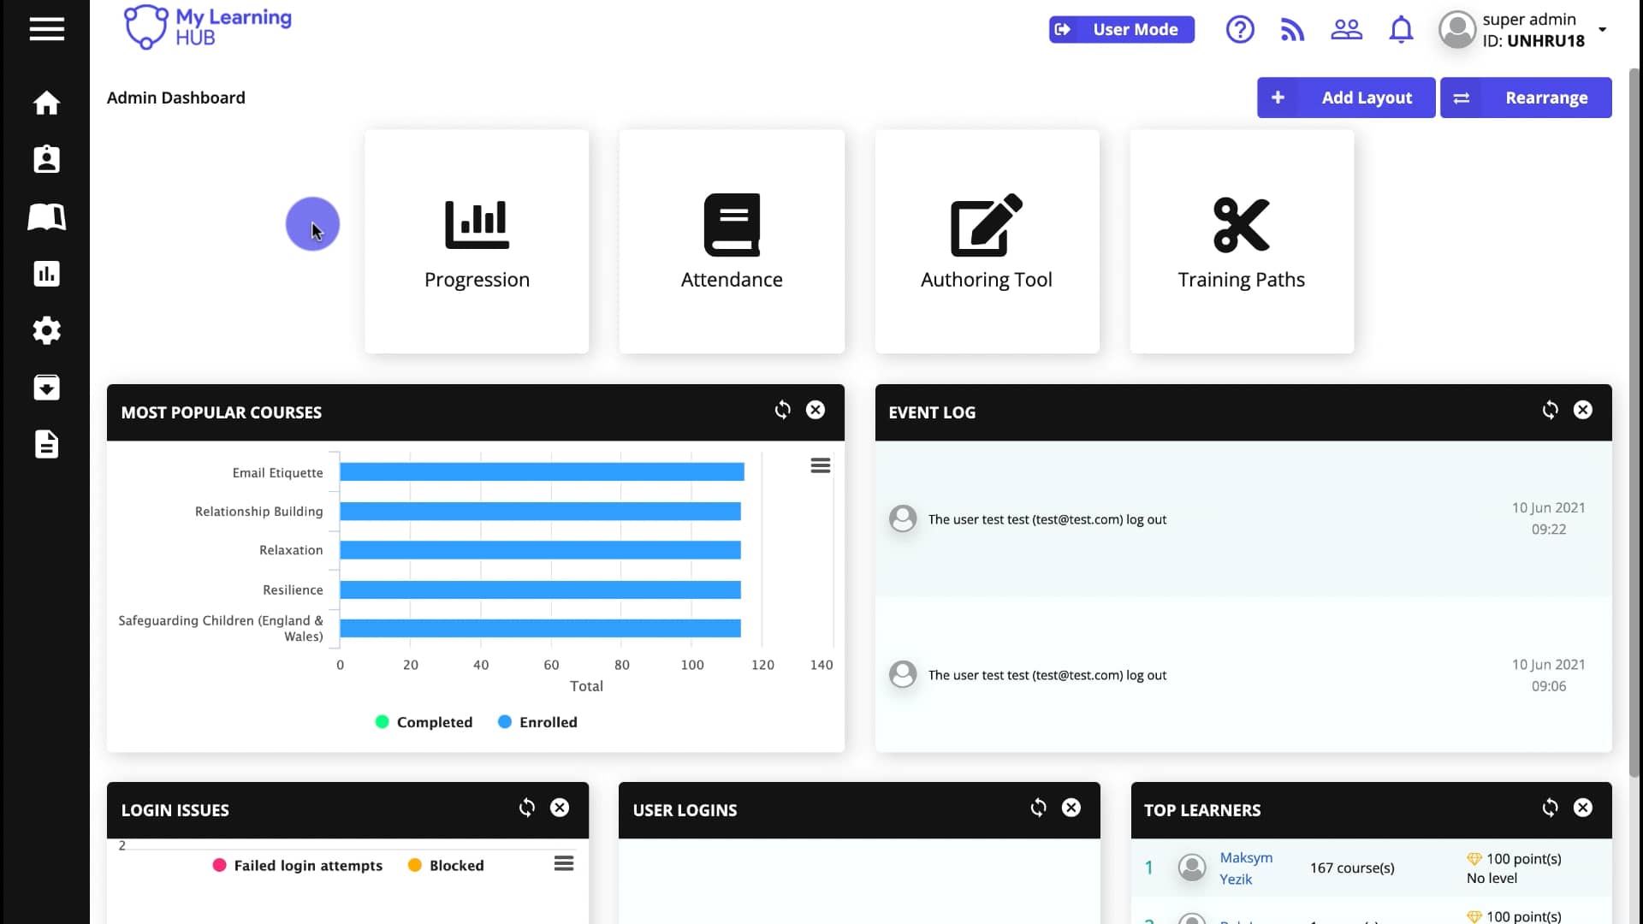Expand the profile dropdown for super admin
1643x924 pixels.
[x=1603, y=29]
